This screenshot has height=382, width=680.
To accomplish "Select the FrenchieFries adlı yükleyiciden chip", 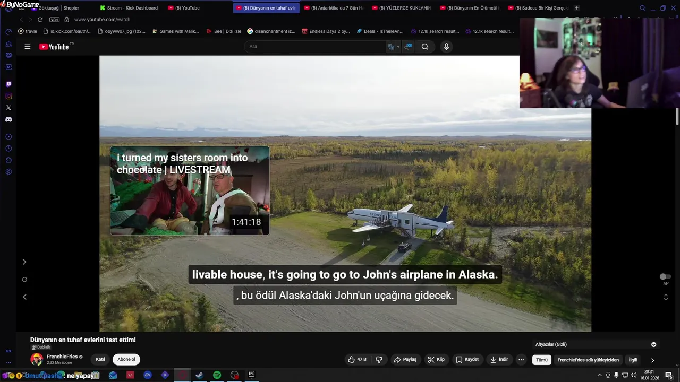I will [x=588, y=360].
